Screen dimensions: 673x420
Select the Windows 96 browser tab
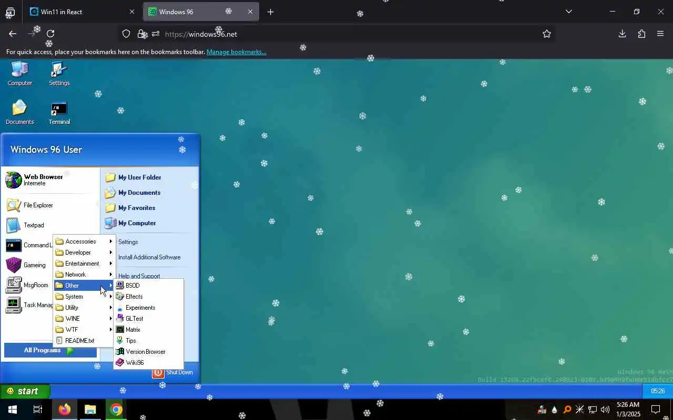(x=201, y=12)
